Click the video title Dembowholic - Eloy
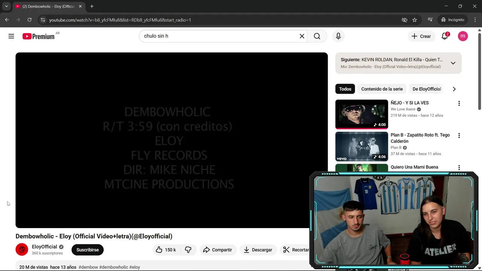 [x=94, y=236]
